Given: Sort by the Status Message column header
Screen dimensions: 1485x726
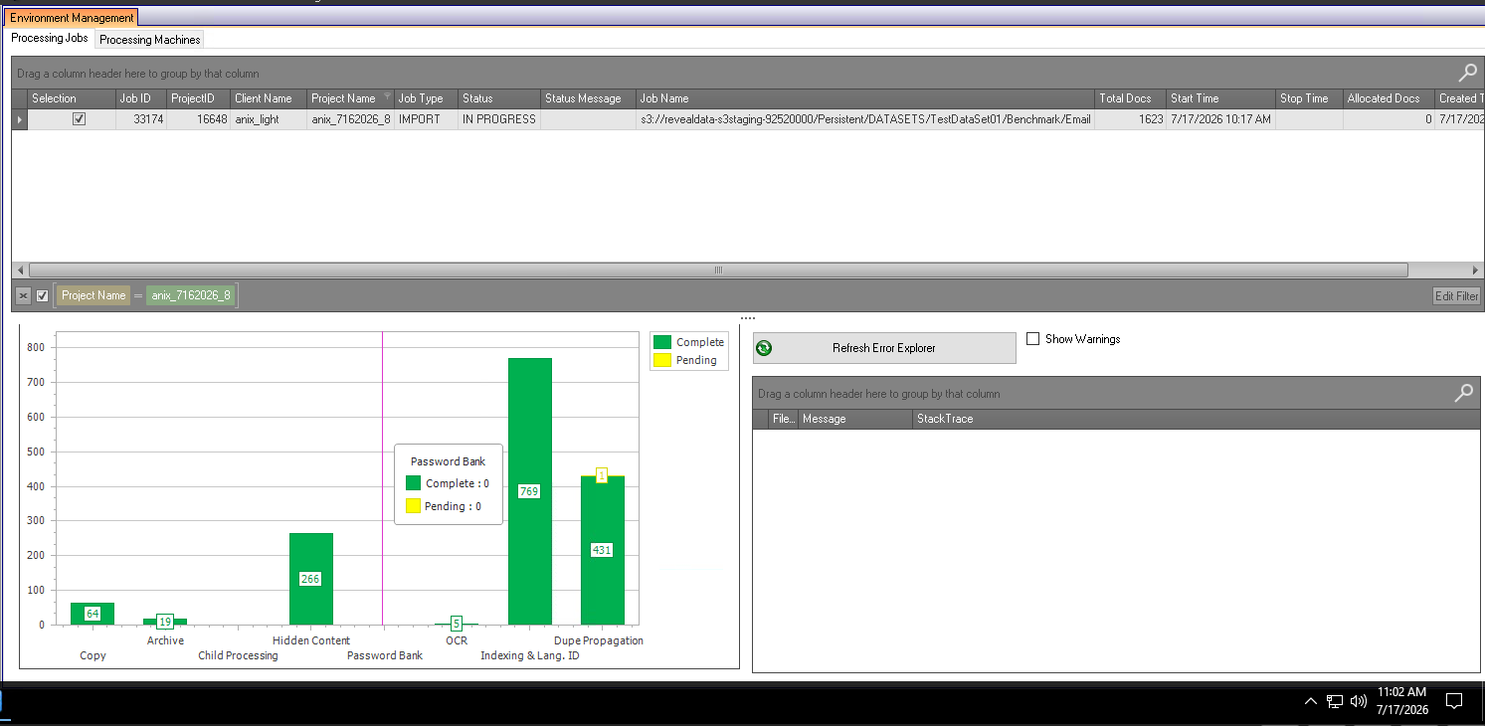Looking at the screenshot, I should tap(588, 98).
